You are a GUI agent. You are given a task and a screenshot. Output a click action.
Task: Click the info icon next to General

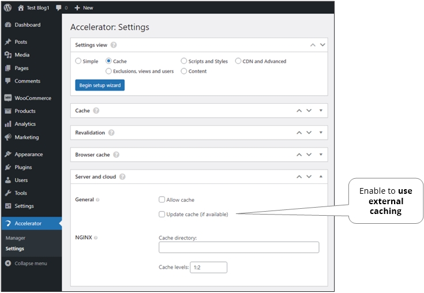(x=97, y=200)
